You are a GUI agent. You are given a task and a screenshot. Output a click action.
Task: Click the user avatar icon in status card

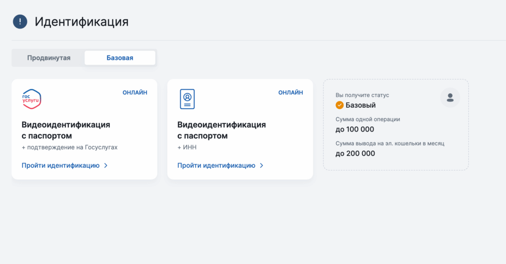[x=450, y=97]
